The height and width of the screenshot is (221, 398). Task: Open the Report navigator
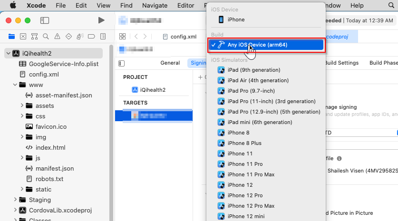(103, 37)
